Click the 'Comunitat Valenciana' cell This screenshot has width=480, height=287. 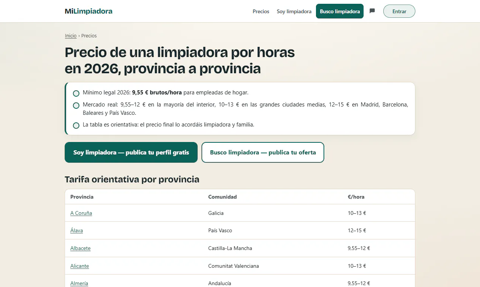[x=234, y=266]
